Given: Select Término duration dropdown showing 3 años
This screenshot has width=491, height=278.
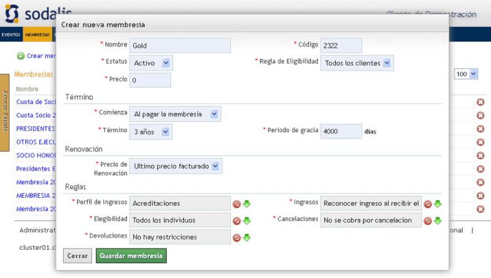Looking at the screenshot, I should click(x=151, y=131).
